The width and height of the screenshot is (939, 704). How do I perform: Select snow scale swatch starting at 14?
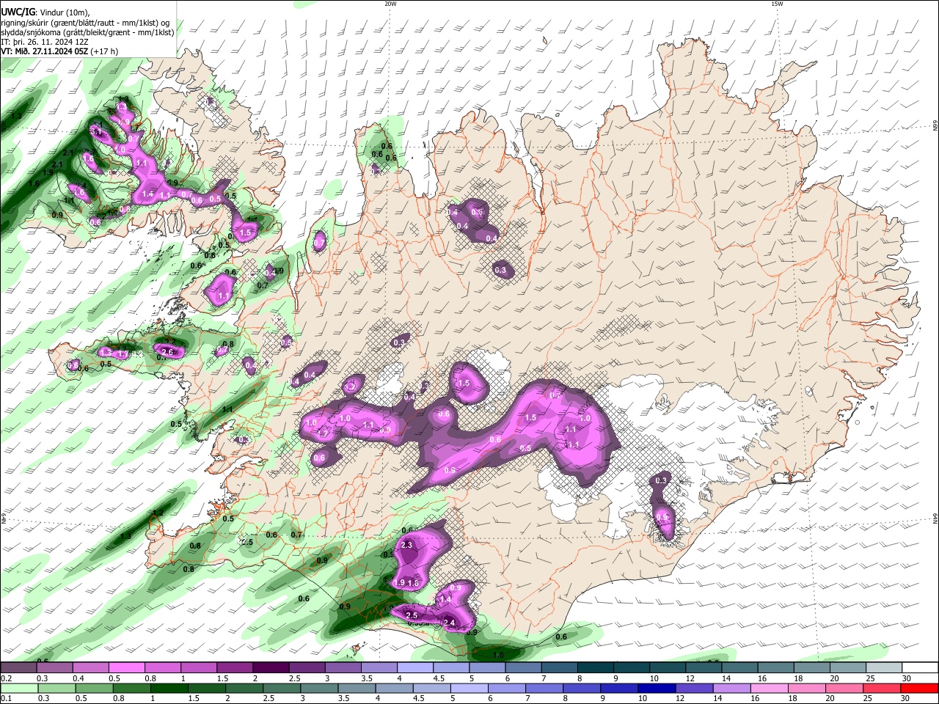click(740, 668)
